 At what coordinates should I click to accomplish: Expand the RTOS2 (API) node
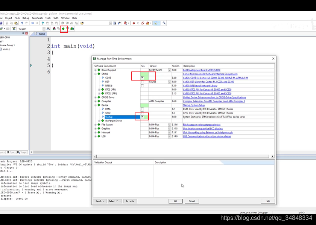coord(99,94)
